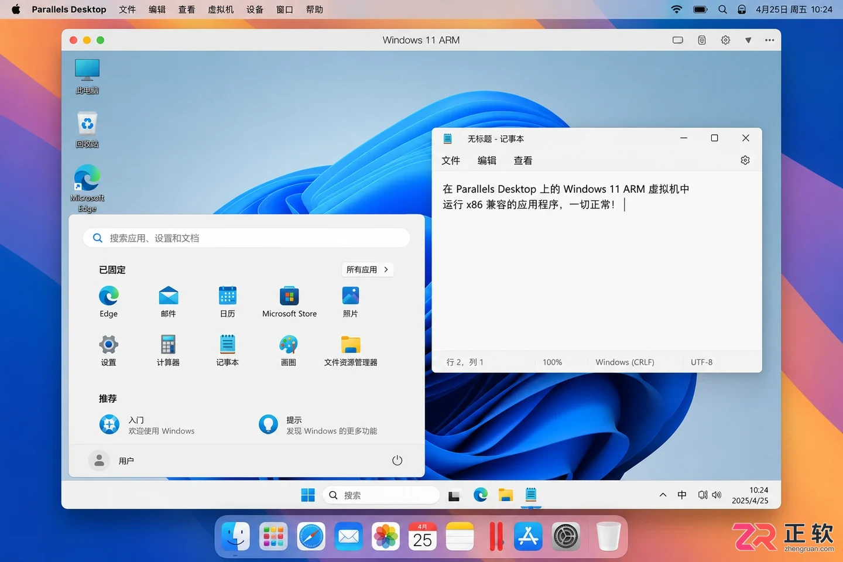Viewport: 843px width, 562px height.
Task: Open 设置 Settings from pinned apps
Action: tap(109, 350)
